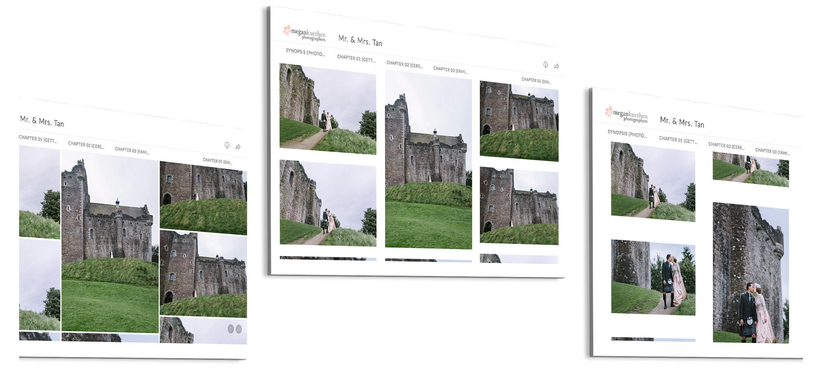Open the left window's lower-left tree and sky photo
822x378 pixels.
[x=40, y=285]
